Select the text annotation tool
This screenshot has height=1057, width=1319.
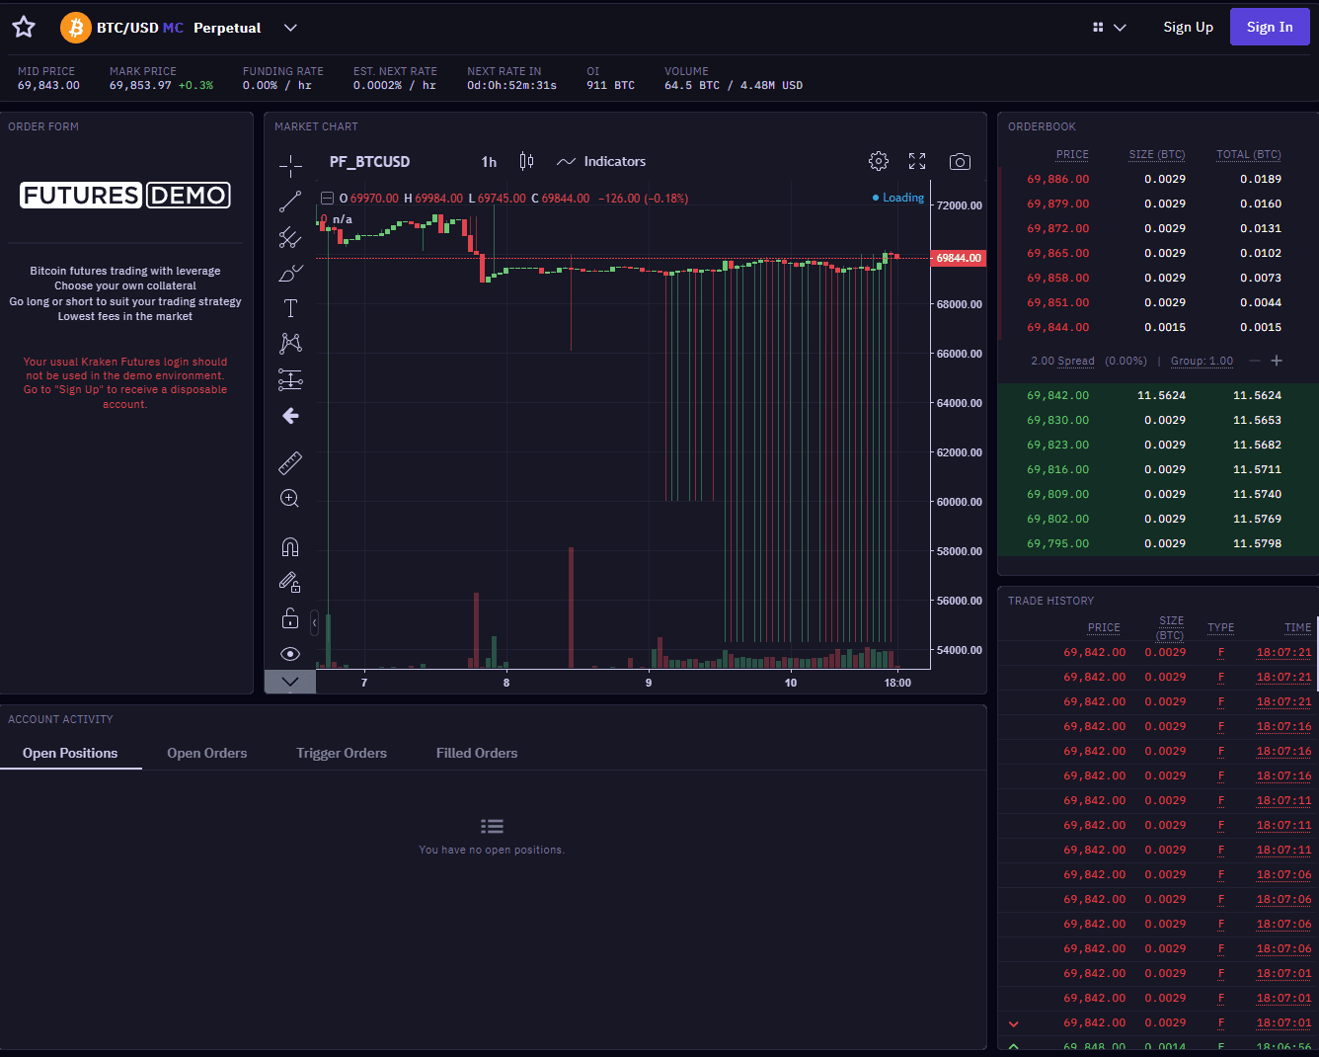pos(290,308)
